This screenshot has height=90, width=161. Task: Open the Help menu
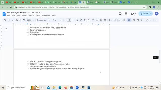[54, 15]
